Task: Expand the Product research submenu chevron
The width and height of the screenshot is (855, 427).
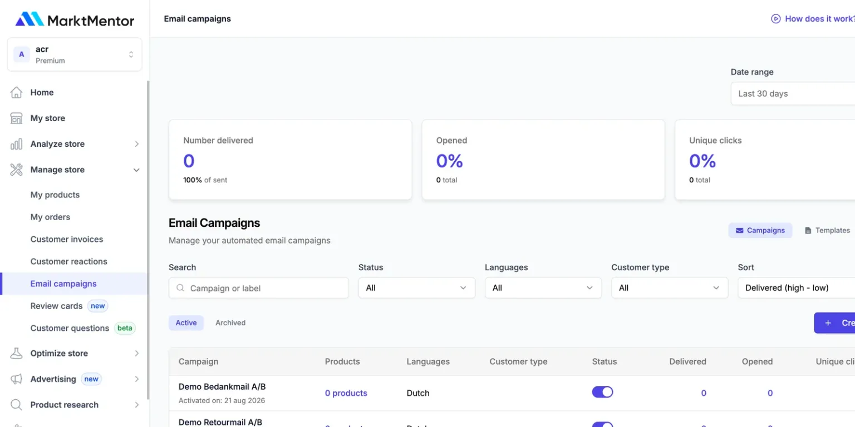Action: pyautogui.click(x=136, y=405)
